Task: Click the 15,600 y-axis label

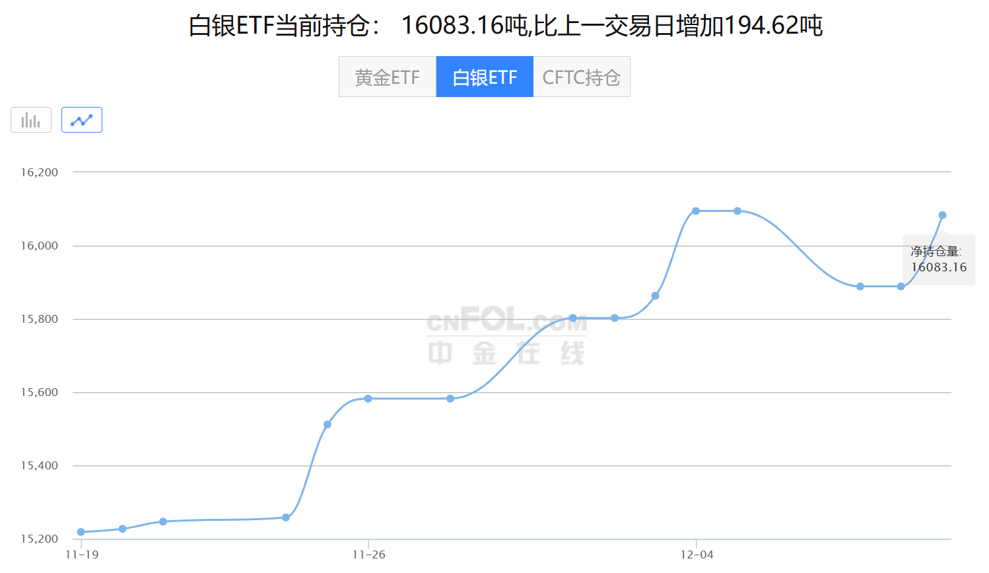Action: pyautogui.click(x=40, y=392)
